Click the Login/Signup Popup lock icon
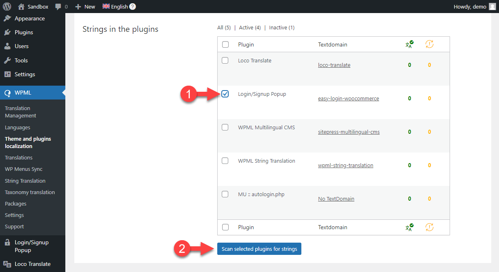The height and width of the screenshot is (272, 499). [7, 242]
